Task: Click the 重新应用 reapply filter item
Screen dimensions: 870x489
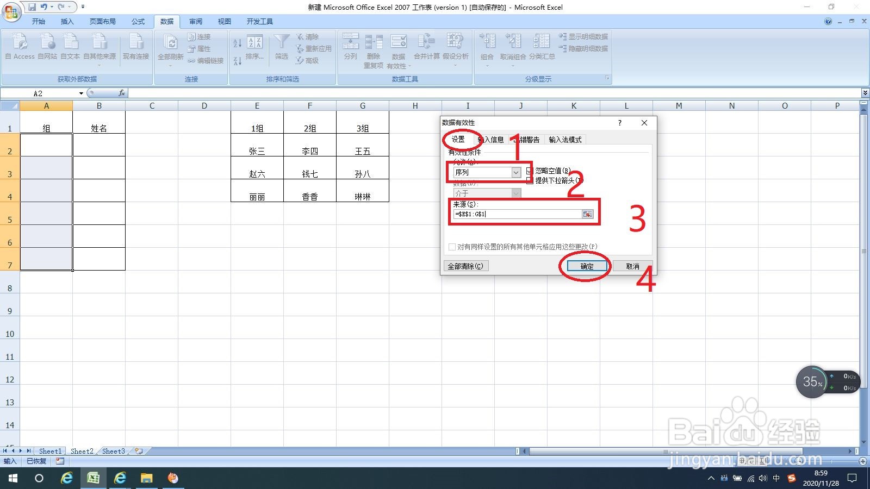Action: (x=314, y=48)
